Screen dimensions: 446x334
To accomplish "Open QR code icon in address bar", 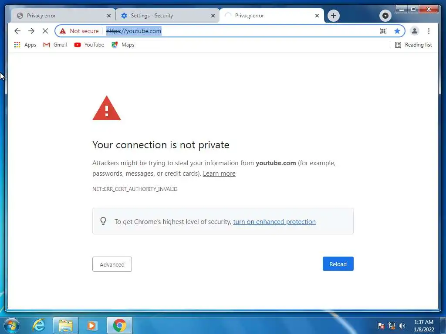I will pos(383,31).
